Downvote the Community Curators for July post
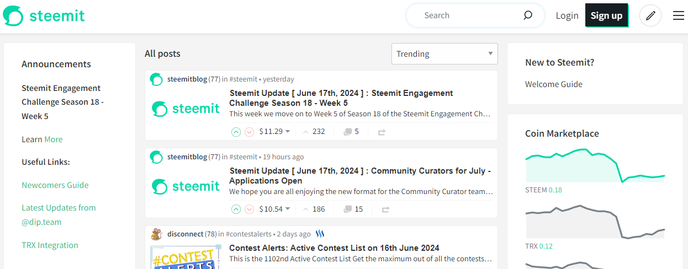The width and height of the screenshot is (688, 269). [x=249, y=209]
